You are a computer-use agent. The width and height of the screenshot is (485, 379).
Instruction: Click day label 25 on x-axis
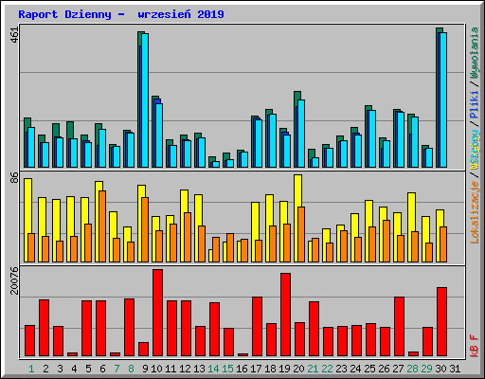click(369, 369)
